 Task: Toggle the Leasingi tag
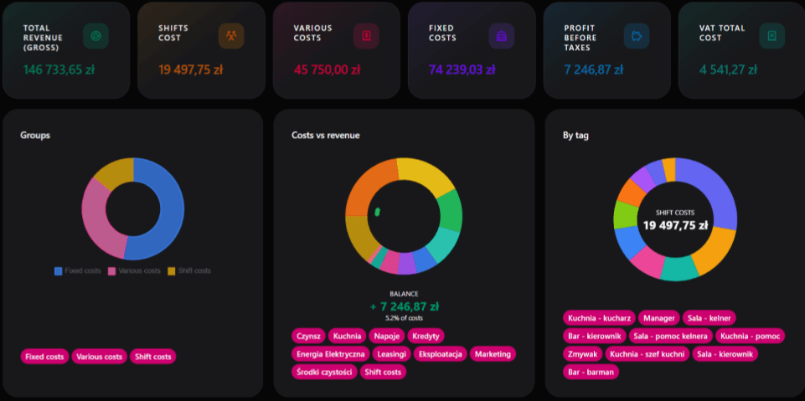392,354
